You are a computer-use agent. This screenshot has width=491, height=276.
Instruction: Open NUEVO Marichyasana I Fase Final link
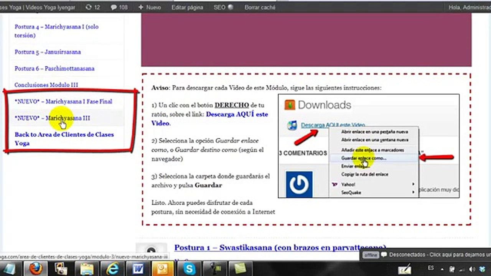tap(63, 101)
